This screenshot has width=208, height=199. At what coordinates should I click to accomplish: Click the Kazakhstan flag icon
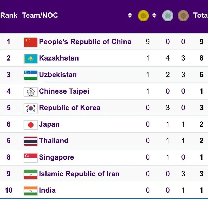[31, 58]
